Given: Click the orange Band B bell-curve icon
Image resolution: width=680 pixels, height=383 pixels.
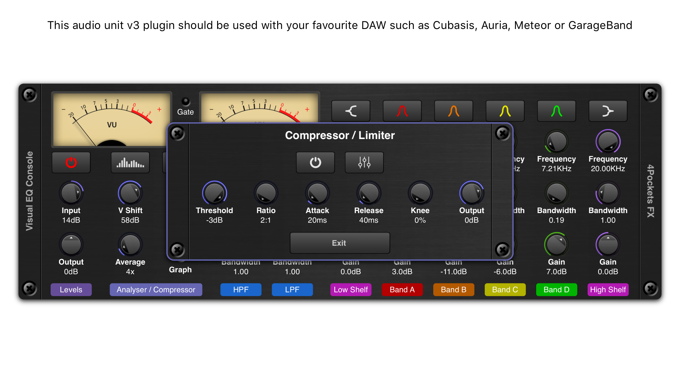Looking at the screenshot, I should tap(453, 111).
